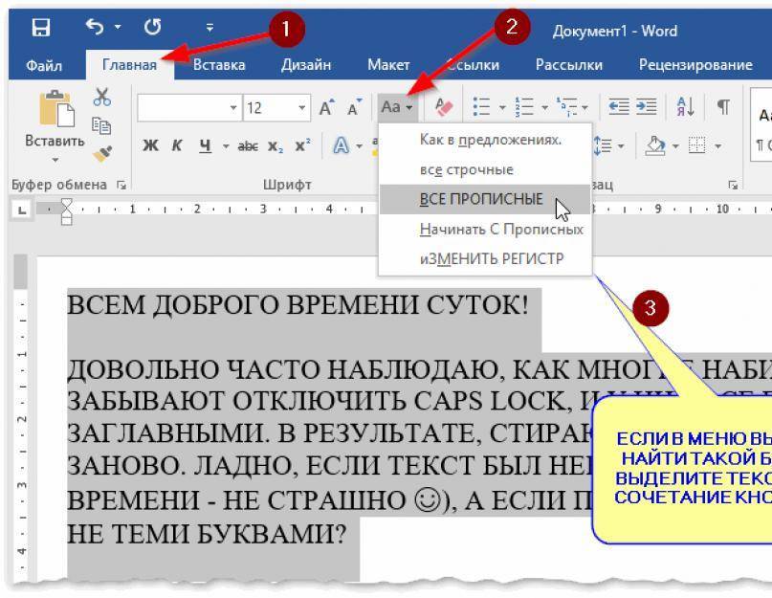Open the font size dropdown
Screen dimensions: 772x598
pos(302,108)
